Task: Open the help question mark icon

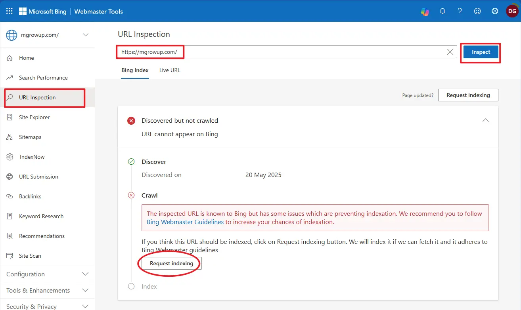Action: (460, 11)
